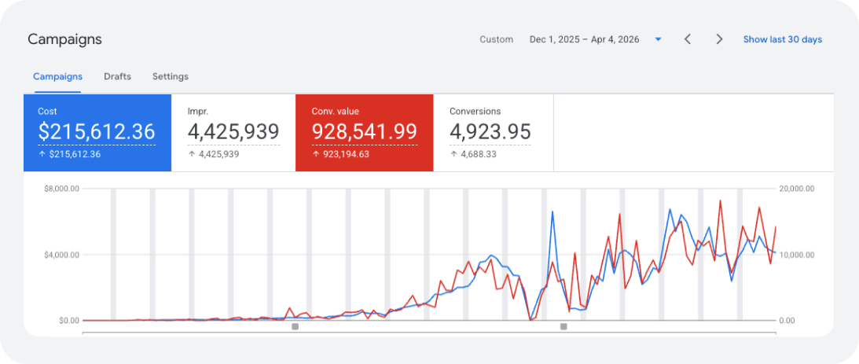This screenshot has width=859, height=364.
Task: Open the date range dropdown arrow
Action: pos(659,39)
